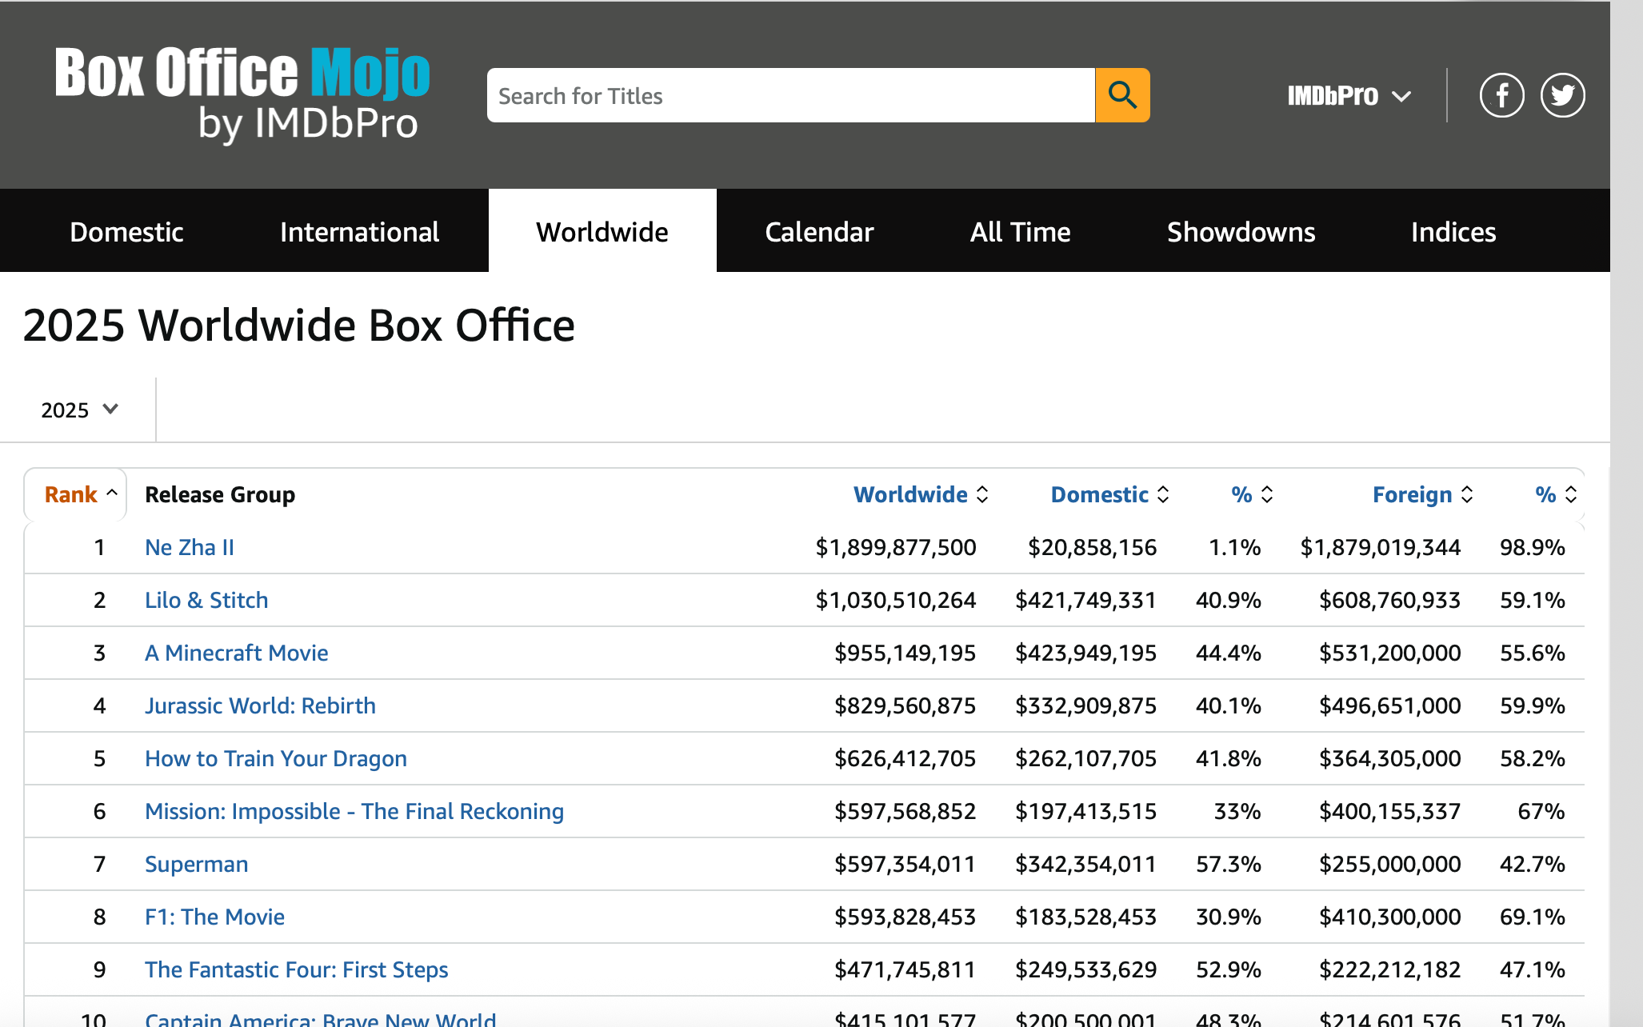The height and width of the screenshot is (1027, 1643).
Task: Click the Box Office Mojo logo
Action: coord(242,93)
